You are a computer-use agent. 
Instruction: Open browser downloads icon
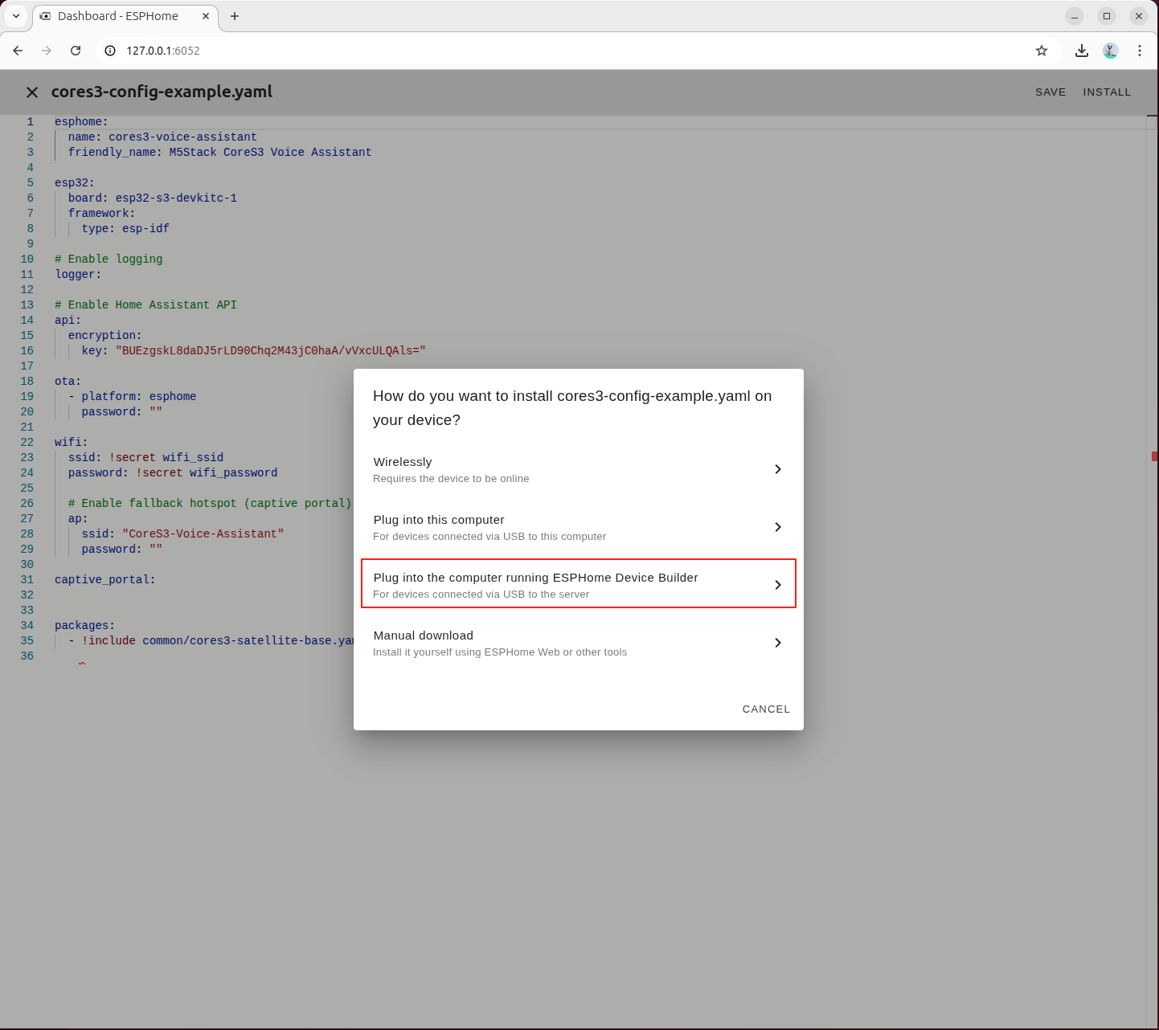(1082, 51)
